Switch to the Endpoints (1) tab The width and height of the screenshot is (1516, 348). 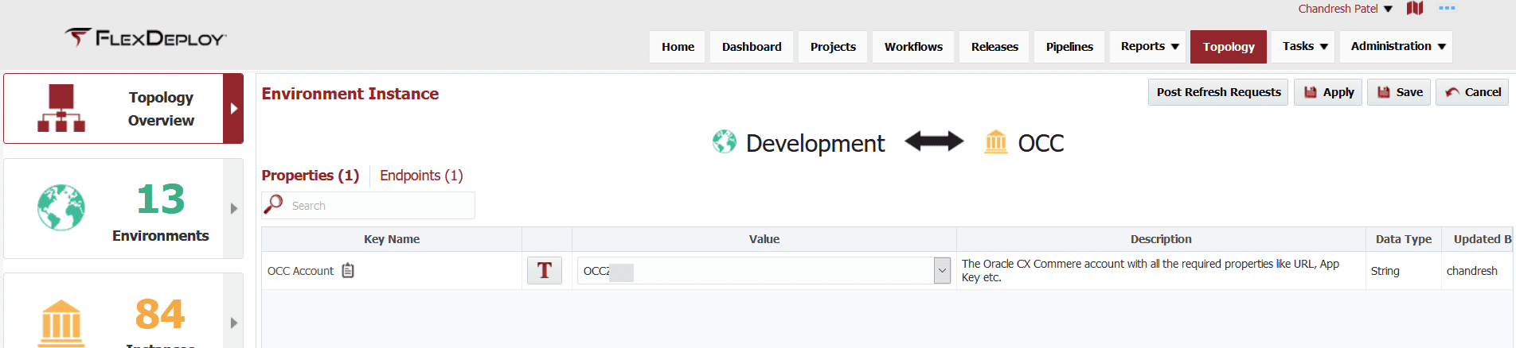coord(421,175)
